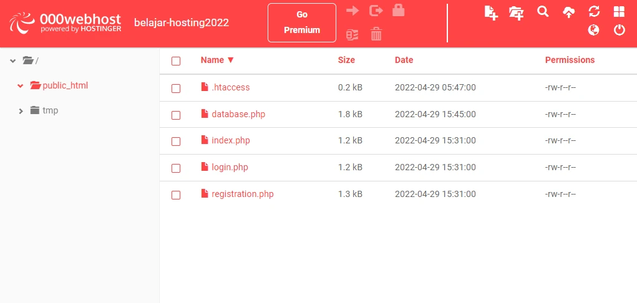Viewport: 637px width, 303px height.
Task: Click the 000webhost logo
Action: 65,22
